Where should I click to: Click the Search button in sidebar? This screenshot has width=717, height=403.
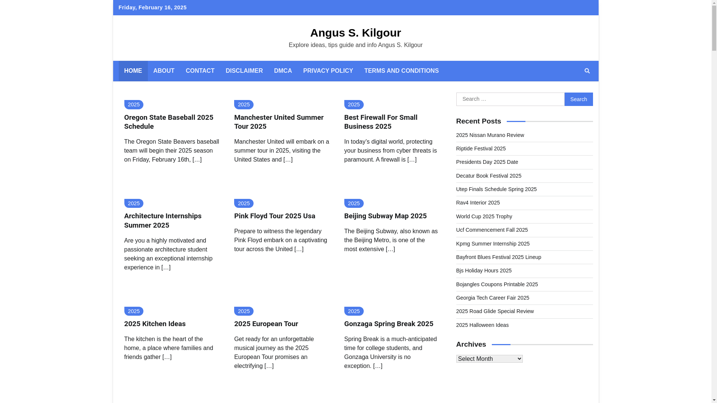578,99
